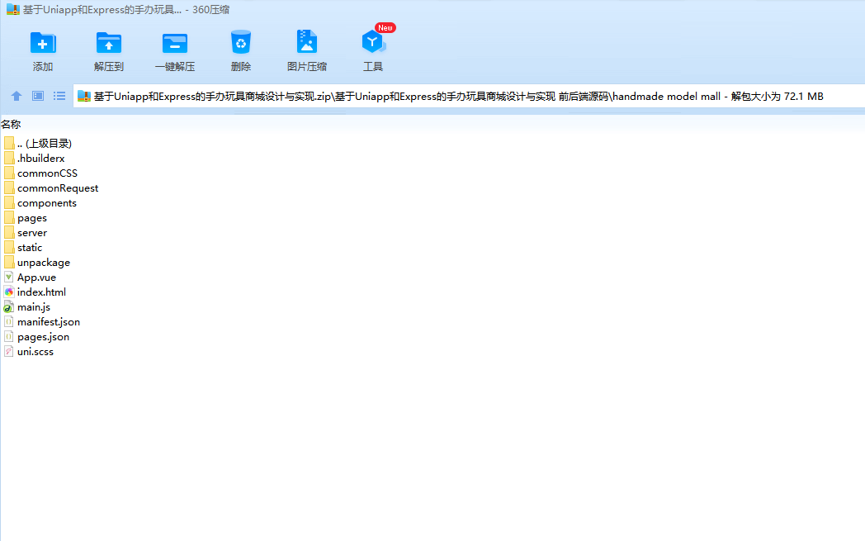Click the folder icon beside static
The width and height of the screenshot is (865, 541).
[x=9, y=247]
